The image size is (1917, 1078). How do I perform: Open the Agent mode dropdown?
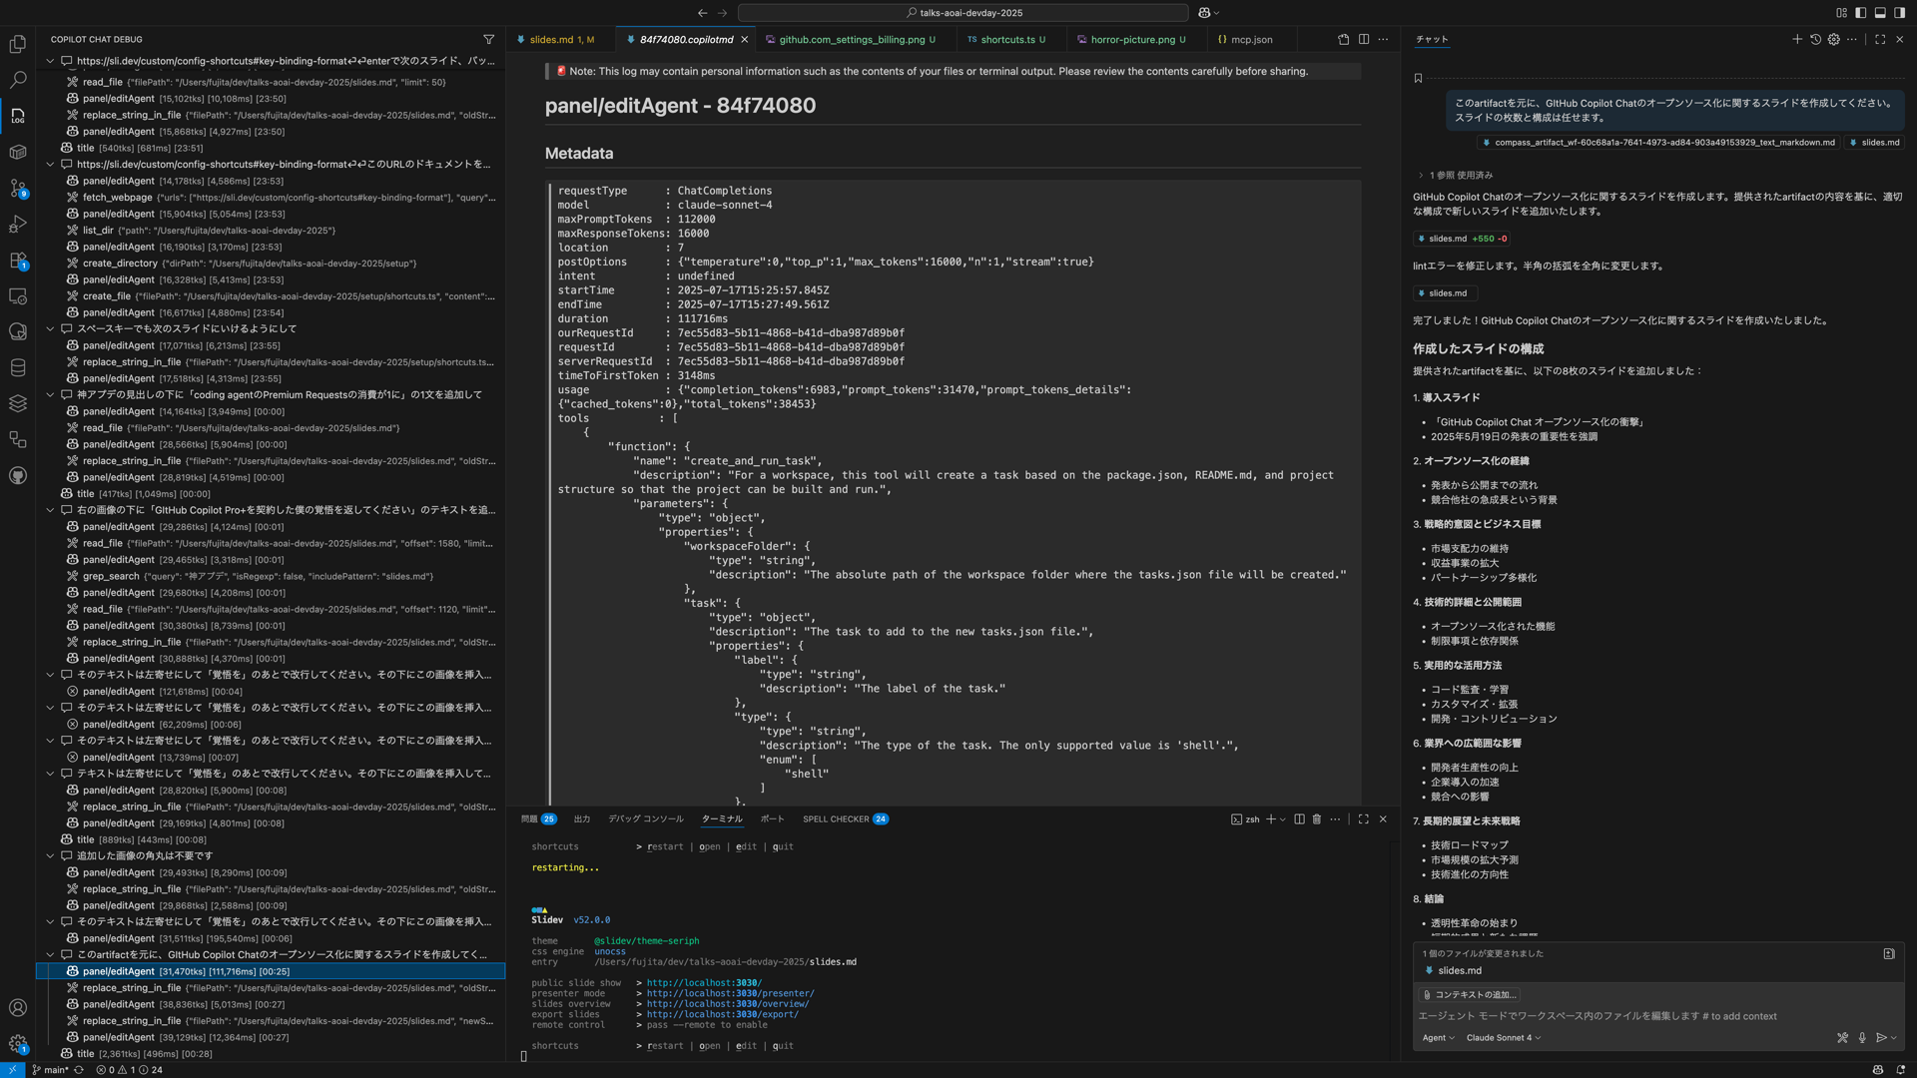(1438, 1037)
